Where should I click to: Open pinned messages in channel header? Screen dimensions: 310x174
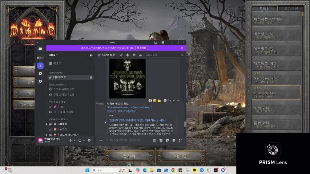pyautogui.click(x=134, y=55)
